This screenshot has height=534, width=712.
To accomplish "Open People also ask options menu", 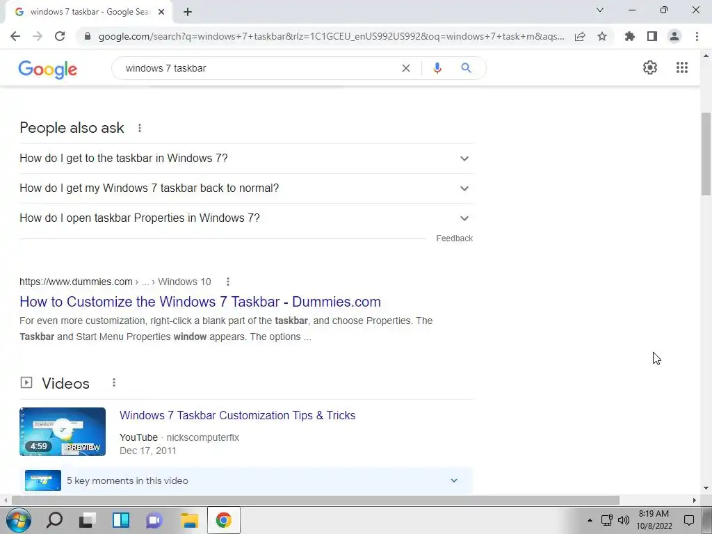I will 140,128.
